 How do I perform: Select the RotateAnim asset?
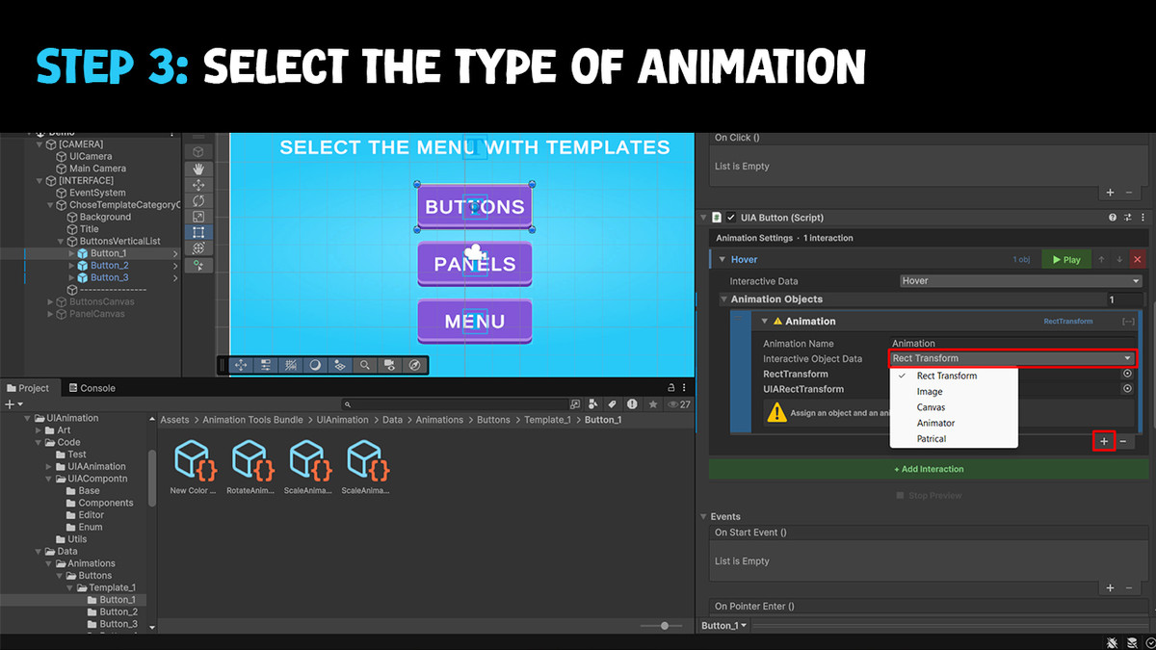[x=250, y=468]
